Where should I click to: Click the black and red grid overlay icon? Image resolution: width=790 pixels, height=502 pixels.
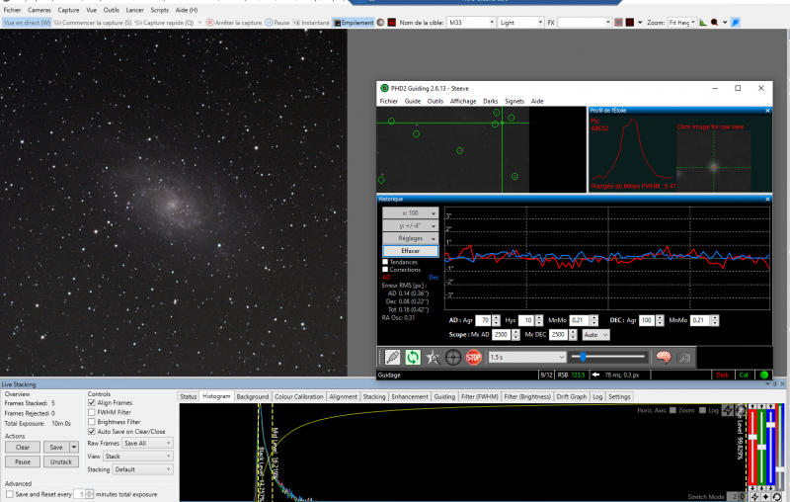click(630, 22)
